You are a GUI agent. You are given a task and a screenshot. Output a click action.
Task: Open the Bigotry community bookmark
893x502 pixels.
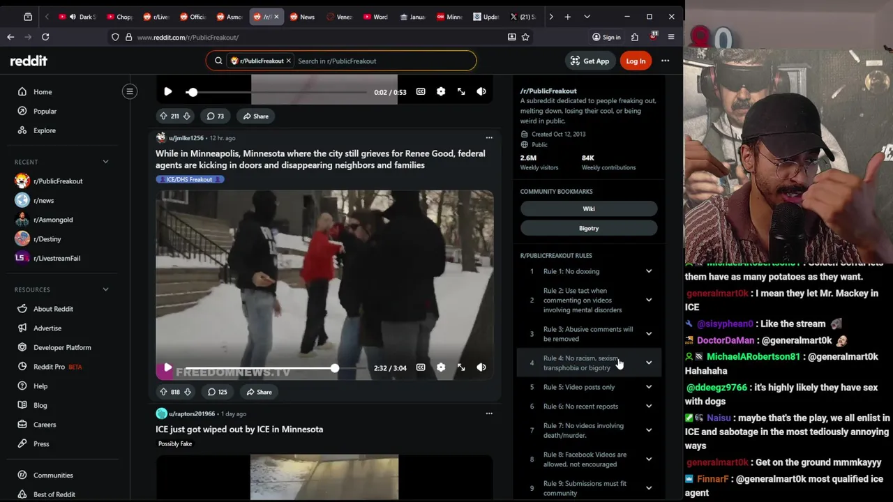tap(589, 228)
